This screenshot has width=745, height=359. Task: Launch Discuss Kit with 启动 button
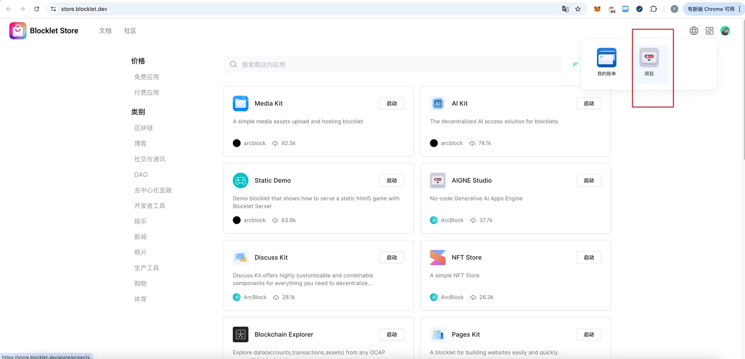coord(392,257)
